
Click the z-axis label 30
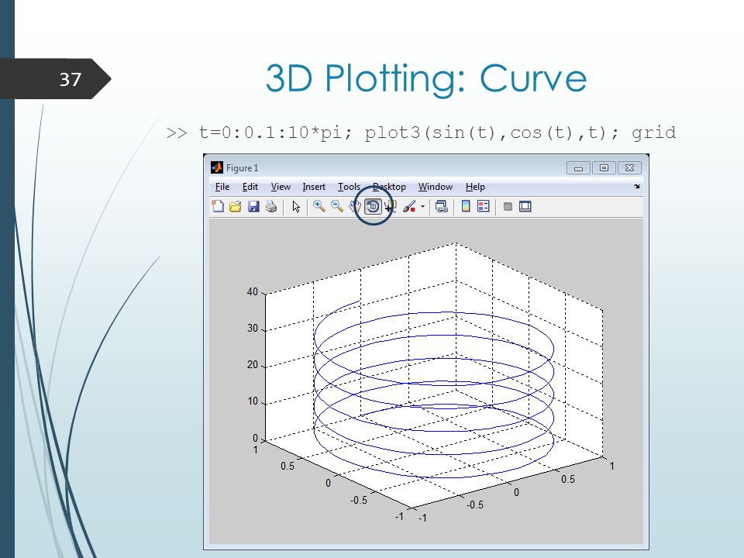[x=253, y=329]
